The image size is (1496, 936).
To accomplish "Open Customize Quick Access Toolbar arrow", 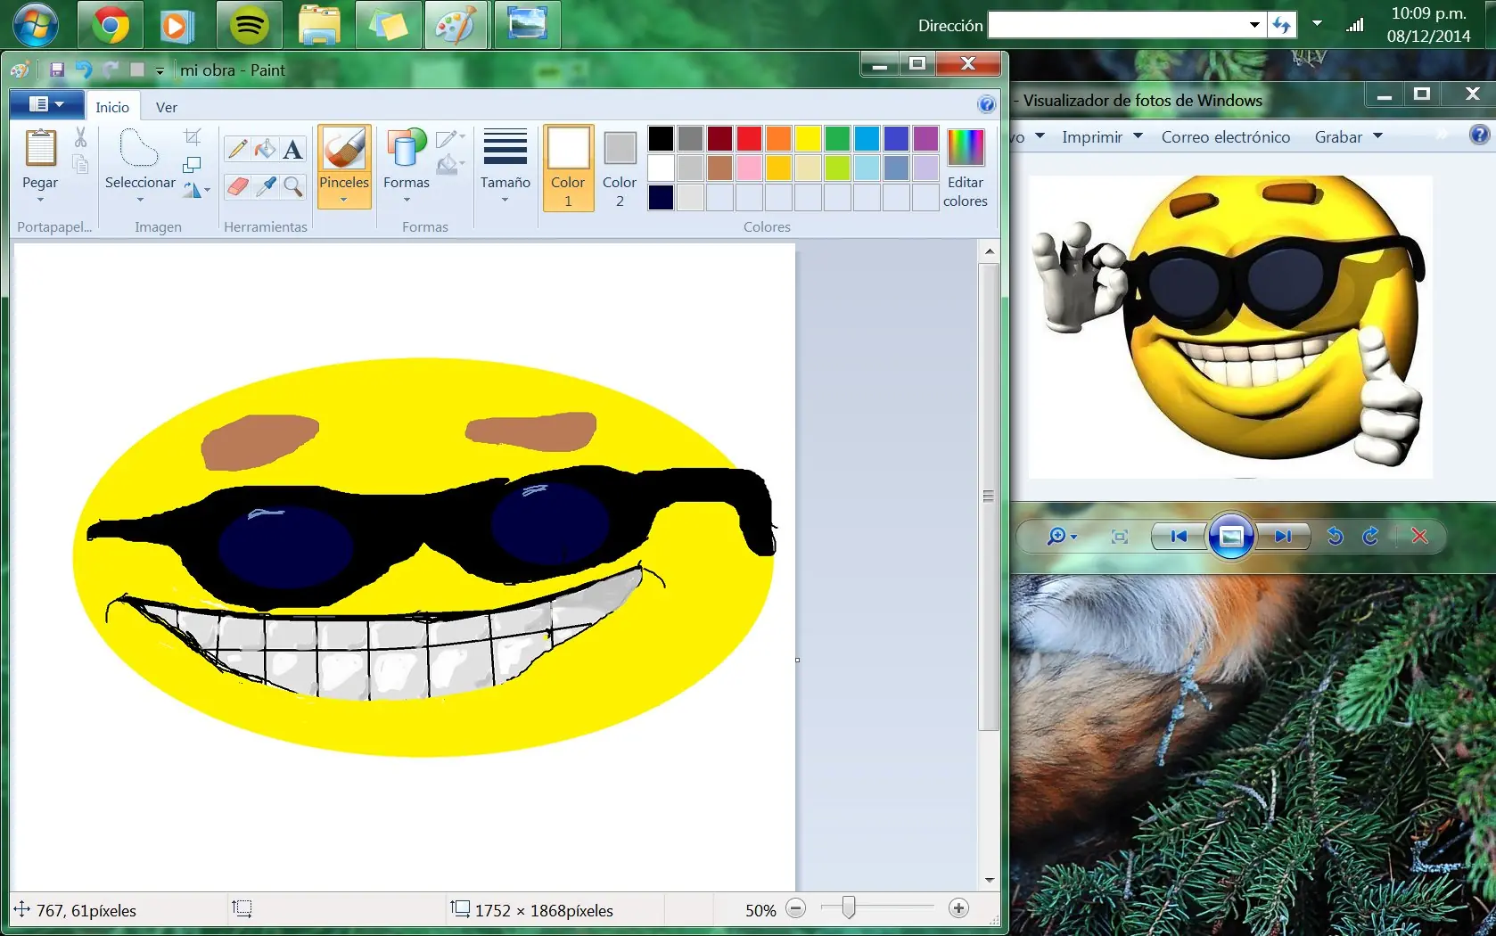I will pos(160,70).
